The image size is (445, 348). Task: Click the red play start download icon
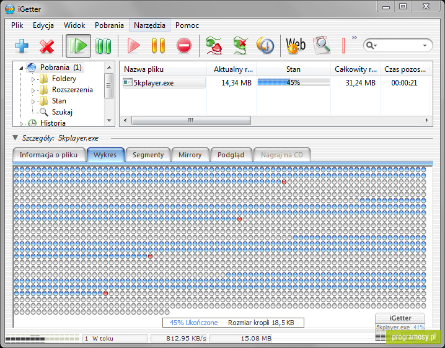tap(133, 46)
